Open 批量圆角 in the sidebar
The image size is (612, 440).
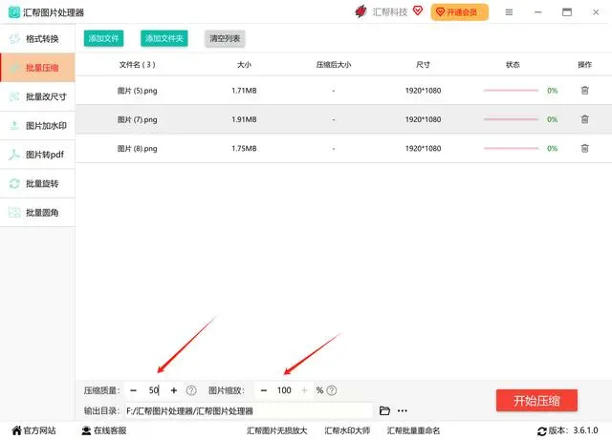(37, 213)
